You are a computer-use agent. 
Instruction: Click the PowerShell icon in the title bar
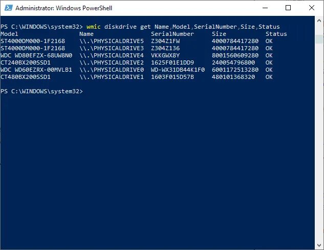point(7,8)
